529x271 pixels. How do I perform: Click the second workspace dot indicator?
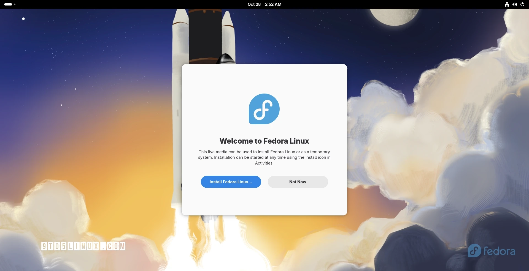coord(14,4)
